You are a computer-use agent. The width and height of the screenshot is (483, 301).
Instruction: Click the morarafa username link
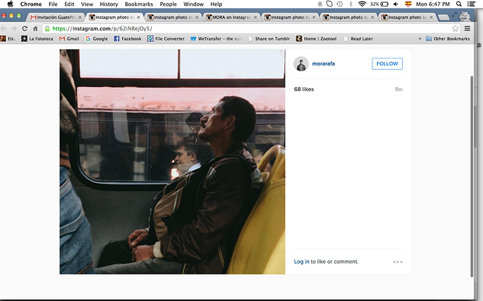[323, 64]
